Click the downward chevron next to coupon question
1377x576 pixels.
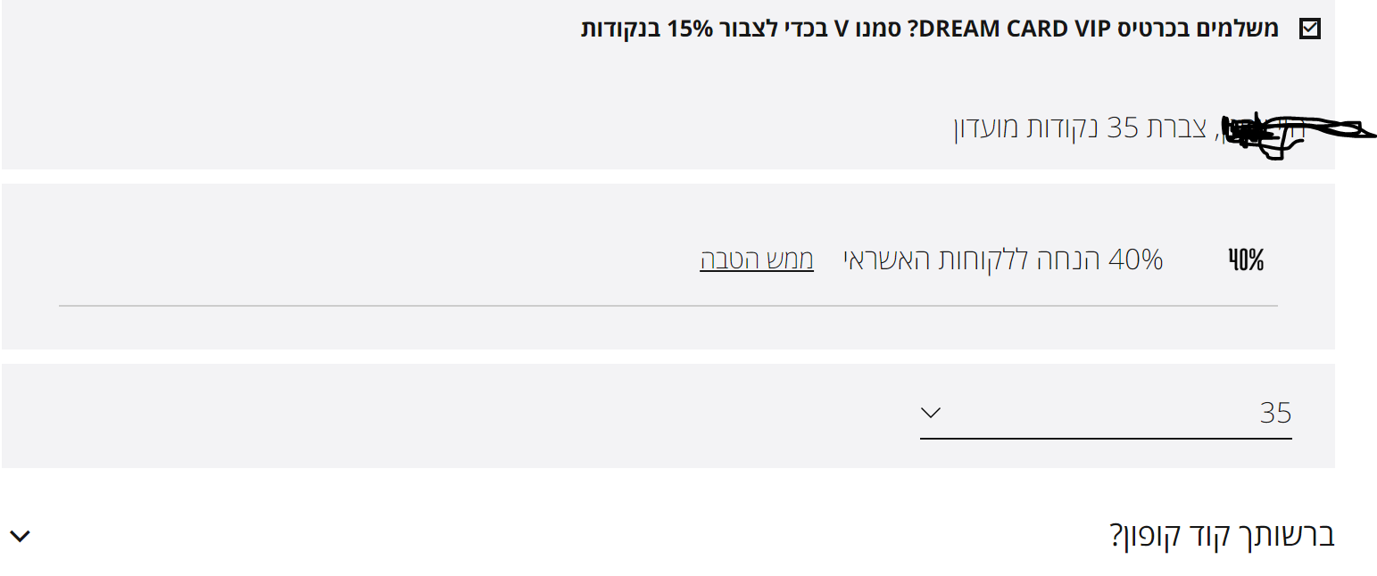[20, 535]
